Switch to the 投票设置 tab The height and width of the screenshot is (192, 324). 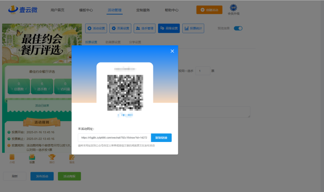coord(91,42)
